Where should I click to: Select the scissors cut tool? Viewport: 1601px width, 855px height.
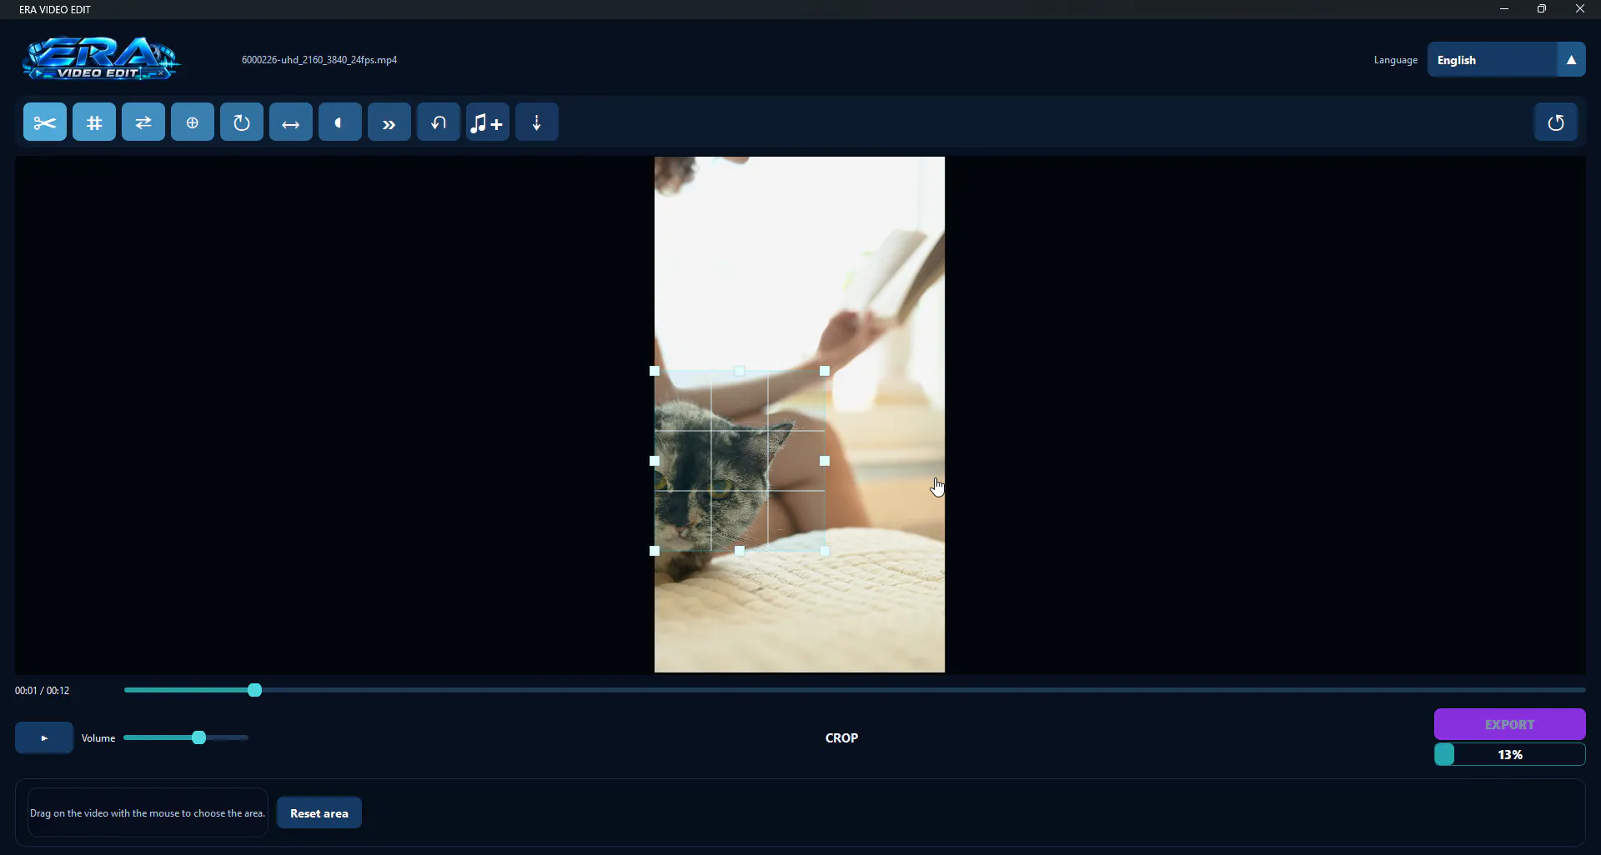45,122
